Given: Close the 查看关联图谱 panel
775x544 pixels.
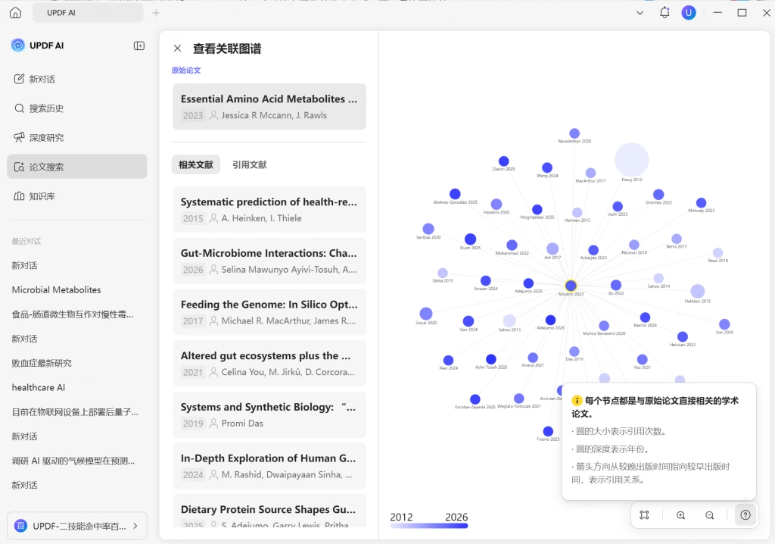Looking at the screenshot, I should [177, 48].
